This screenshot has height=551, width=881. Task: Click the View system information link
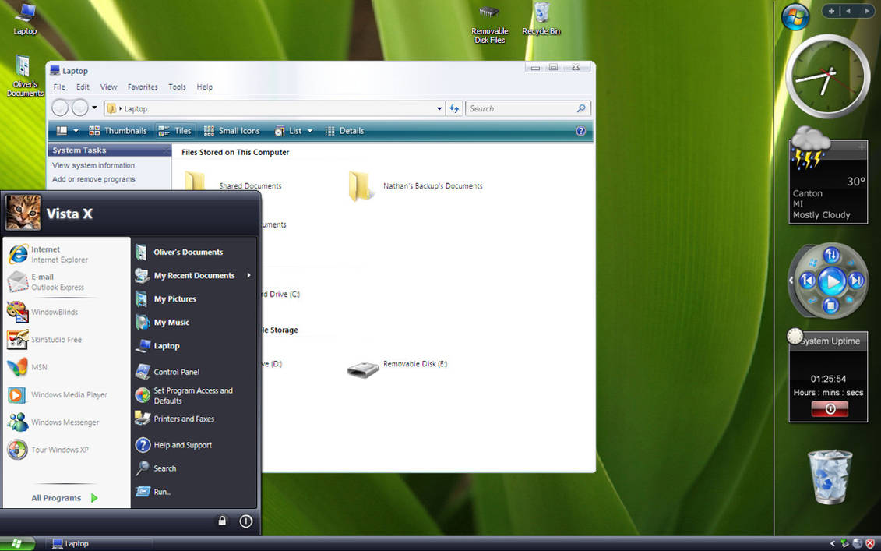93,165
